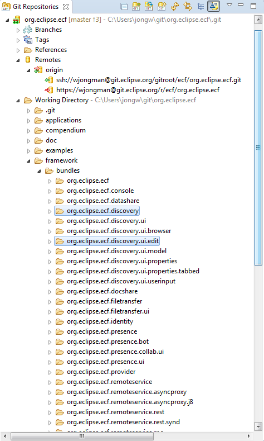Close the Git Repositories view tab
This screenshot has width=264, height=441.
pos(66,7)
